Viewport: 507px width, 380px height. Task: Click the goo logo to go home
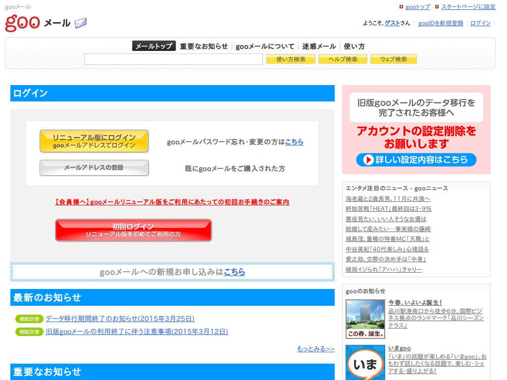[22, 22]
